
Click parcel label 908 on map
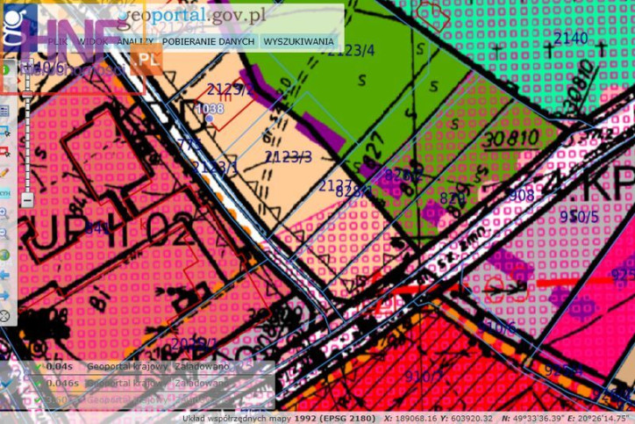click(x=522, y=196)
